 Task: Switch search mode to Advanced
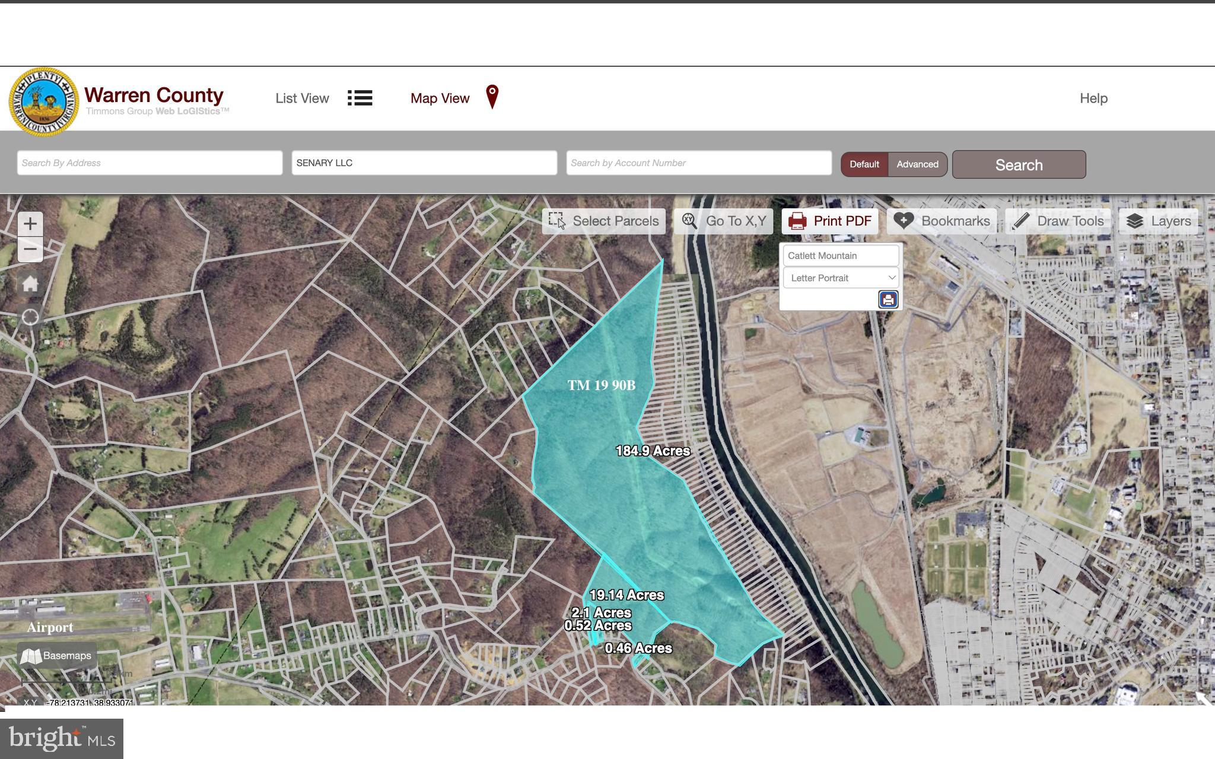click(x=917, y=164)
